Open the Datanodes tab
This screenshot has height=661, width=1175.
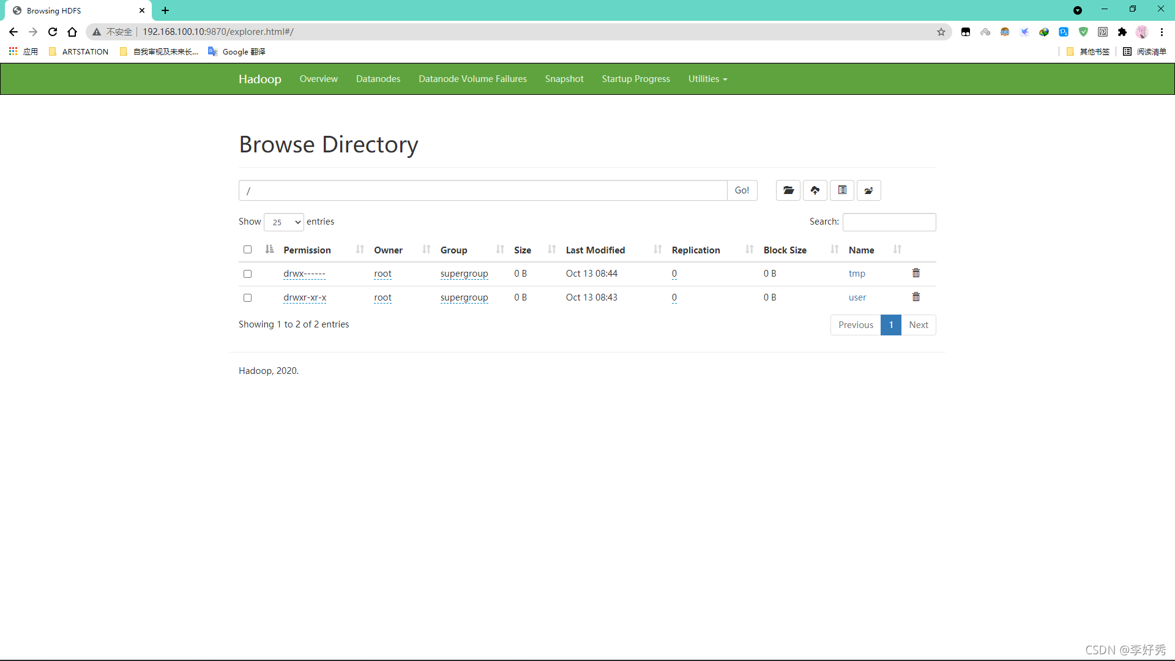378,78
